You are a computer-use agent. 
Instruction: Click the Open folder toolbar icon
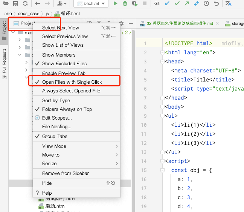(x=6, y=3)
